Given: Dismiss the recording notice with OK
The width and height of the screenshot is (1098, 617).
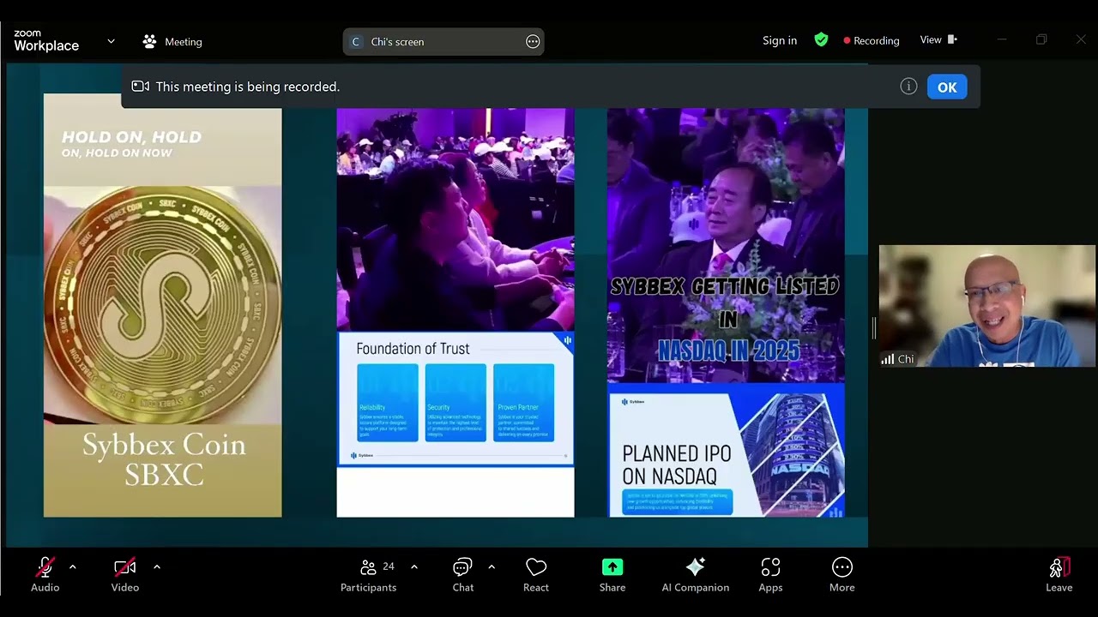Looking at the screenshot, I should point(947,87).
